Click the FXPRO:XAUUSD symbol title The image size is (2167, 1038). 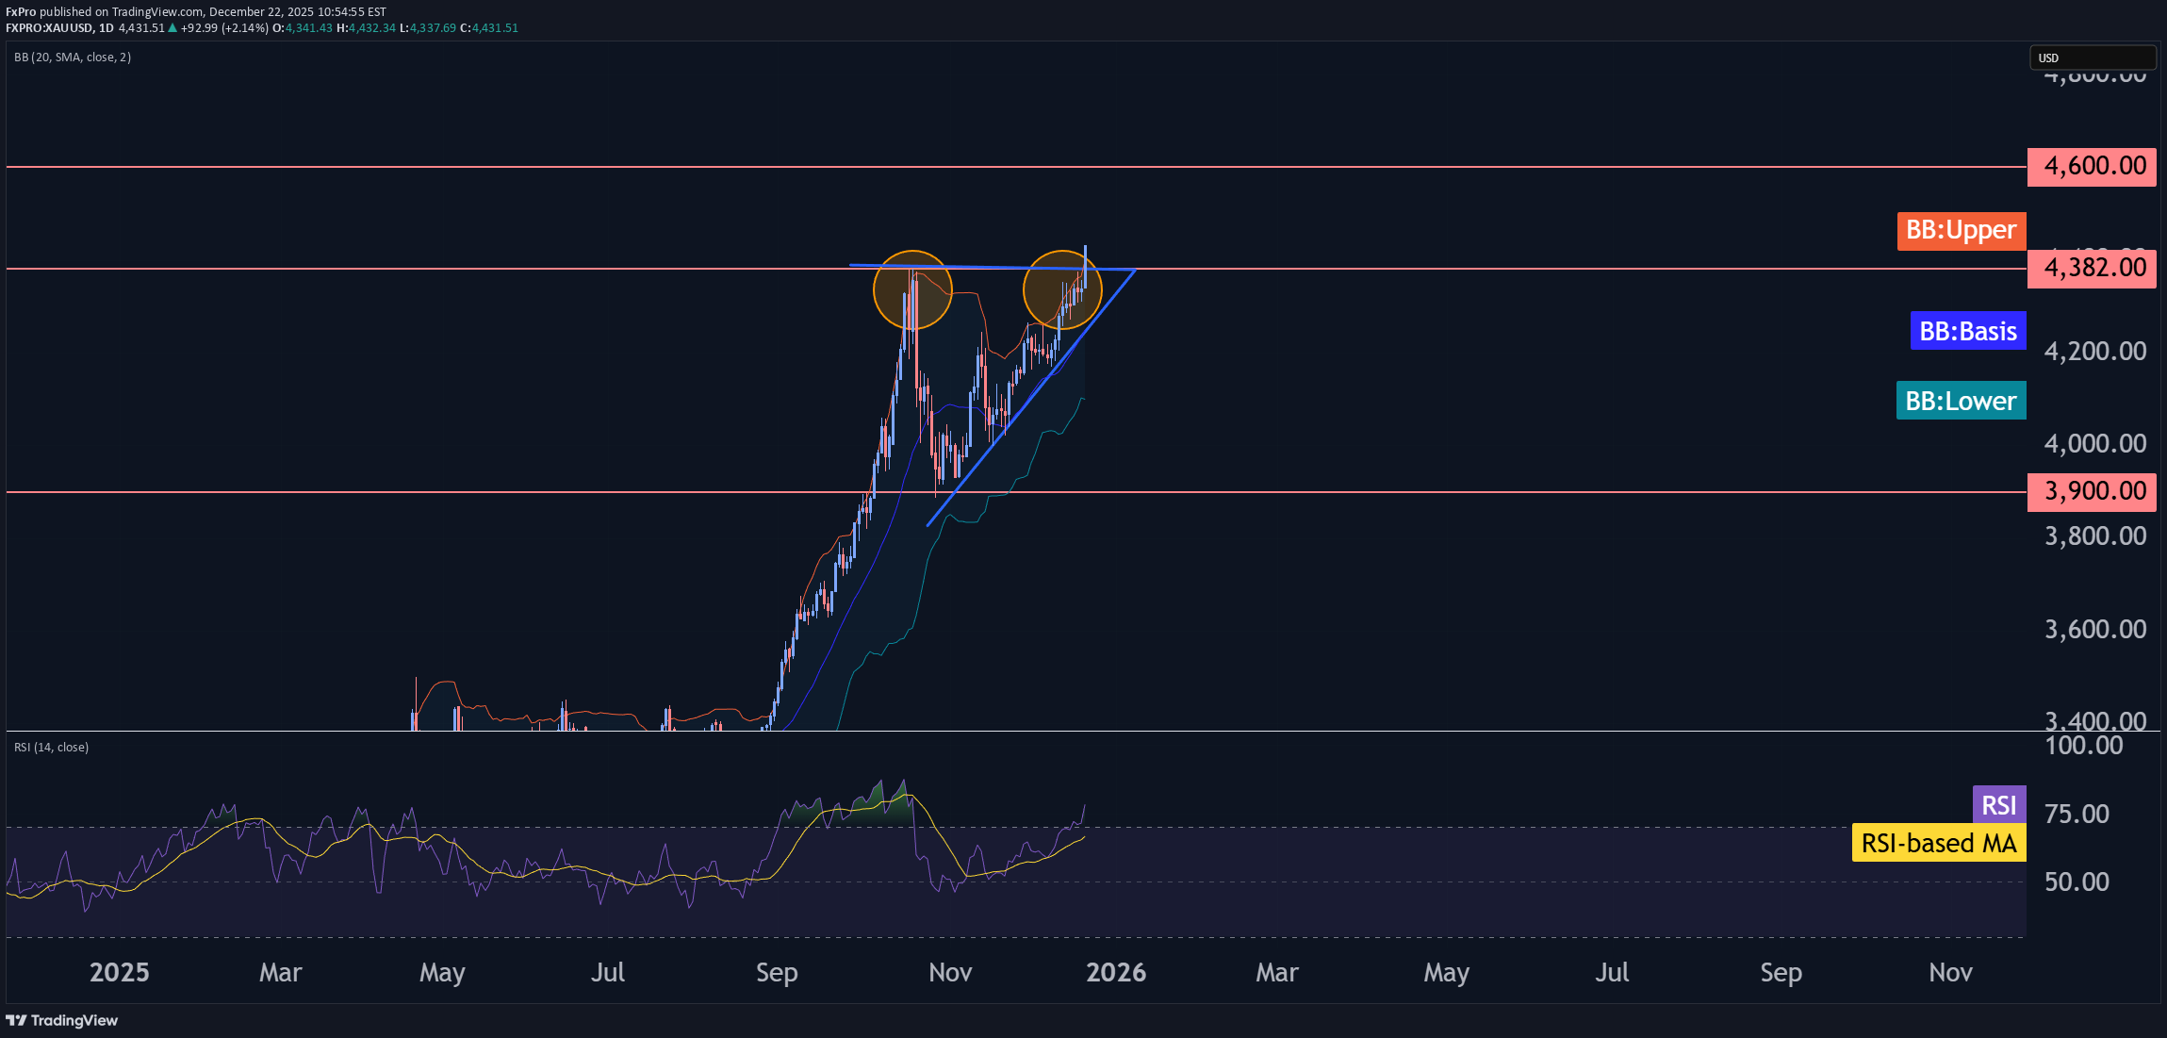[49, 28]
